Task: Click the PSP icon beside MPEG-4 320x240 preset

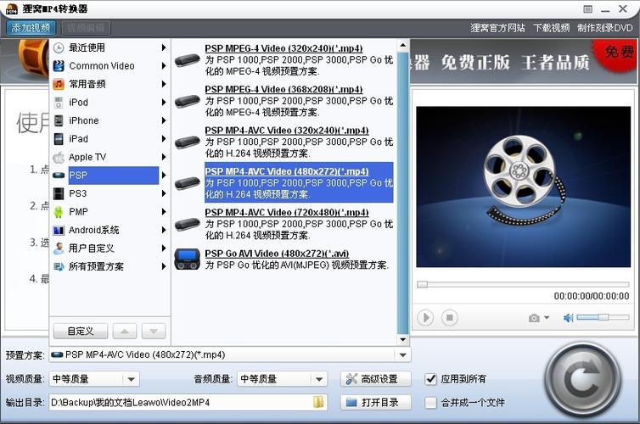Action: (187, 60)
